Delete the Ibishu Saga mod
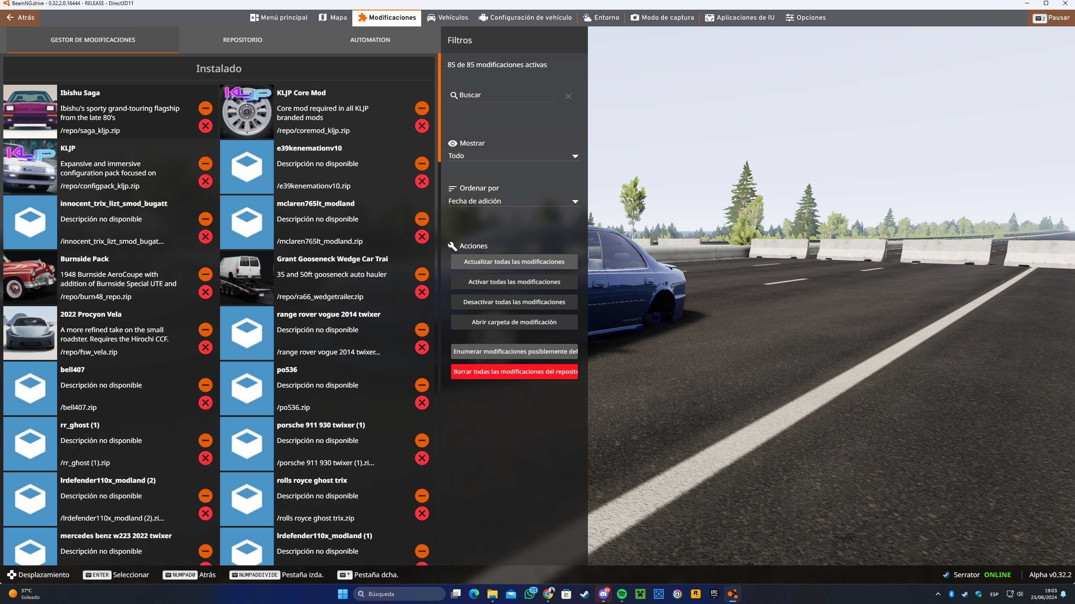This screenshot has height=604, width=1075. click(205, 126)
